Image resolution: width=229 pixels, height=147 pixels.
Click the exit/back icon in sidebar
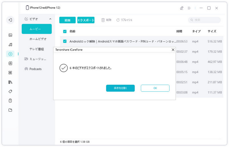[10, 20]
